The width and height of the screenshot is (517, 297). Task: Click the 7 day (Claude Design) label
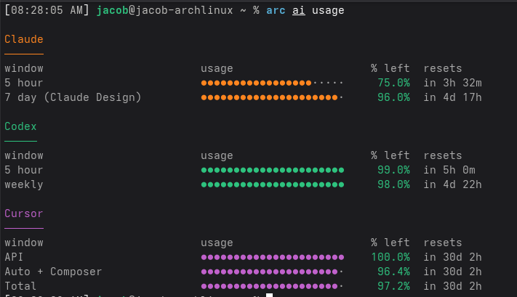[x=73, y=97]
